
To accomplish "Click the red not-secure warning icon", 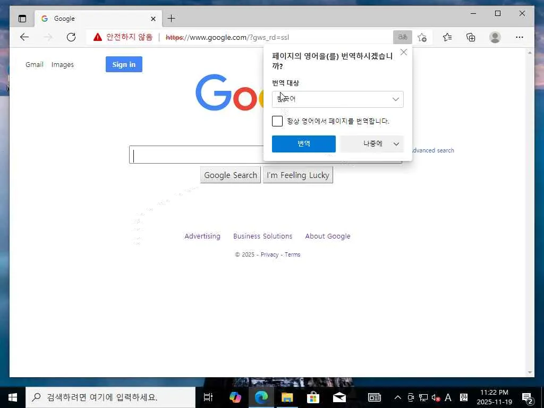I will [98, 37].
